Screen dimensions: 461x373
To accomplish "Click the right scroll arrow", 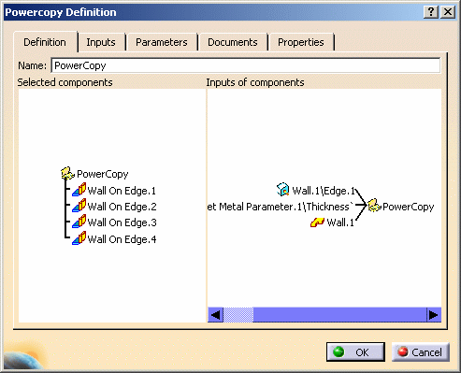I will [x=434, y=315].
